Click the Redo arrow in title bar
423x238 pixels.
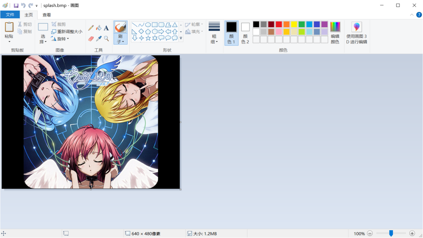click(x=31, y=5)
